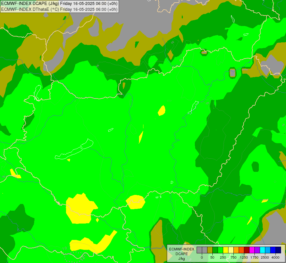The image size is (286, 263).
Task: Click the '1750' legend scale label
Action: point(254,257)
